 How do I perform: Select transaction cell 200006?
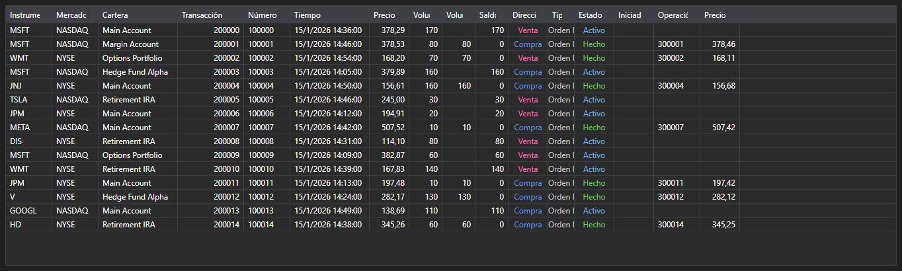coord(210,114)
